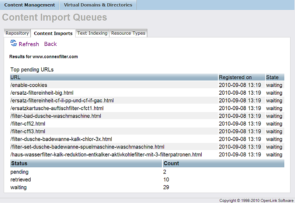Viewport: 295px width, 203px height.
Task: Click the Registered on column header
Action: pyautogui.click(x=235, y=77)
